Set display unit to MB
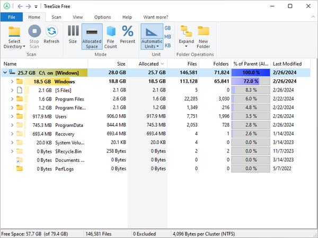 167,37
